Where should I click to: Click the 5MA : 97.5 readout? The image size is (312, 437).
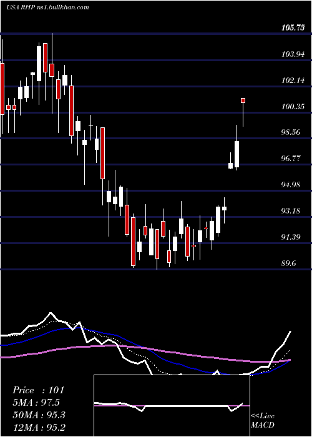36,403
